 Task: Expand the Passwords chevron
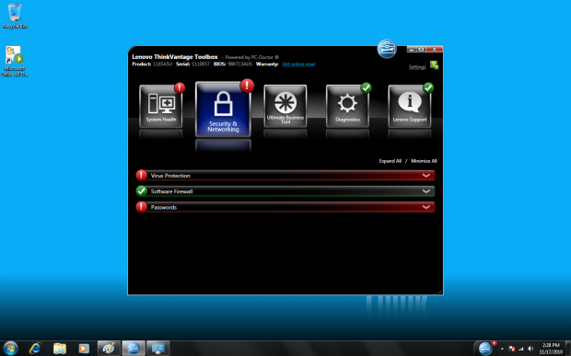[x=426, y=207]
